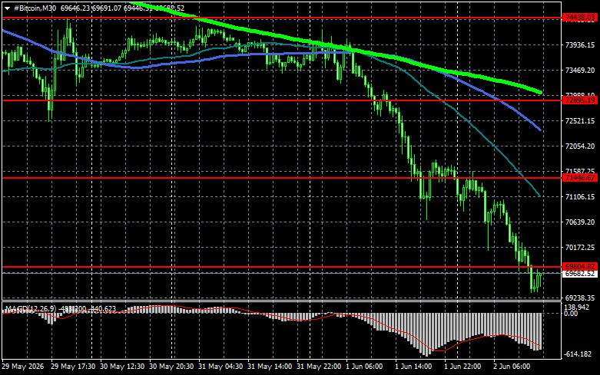Click the 1 Jun 22:00 time label
This screenshot has height=375, width=600.
tap(462, 367)
